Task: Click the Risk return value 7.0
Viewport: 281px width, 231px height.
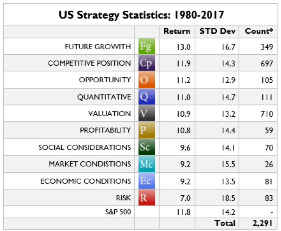Action: (185, 198)
